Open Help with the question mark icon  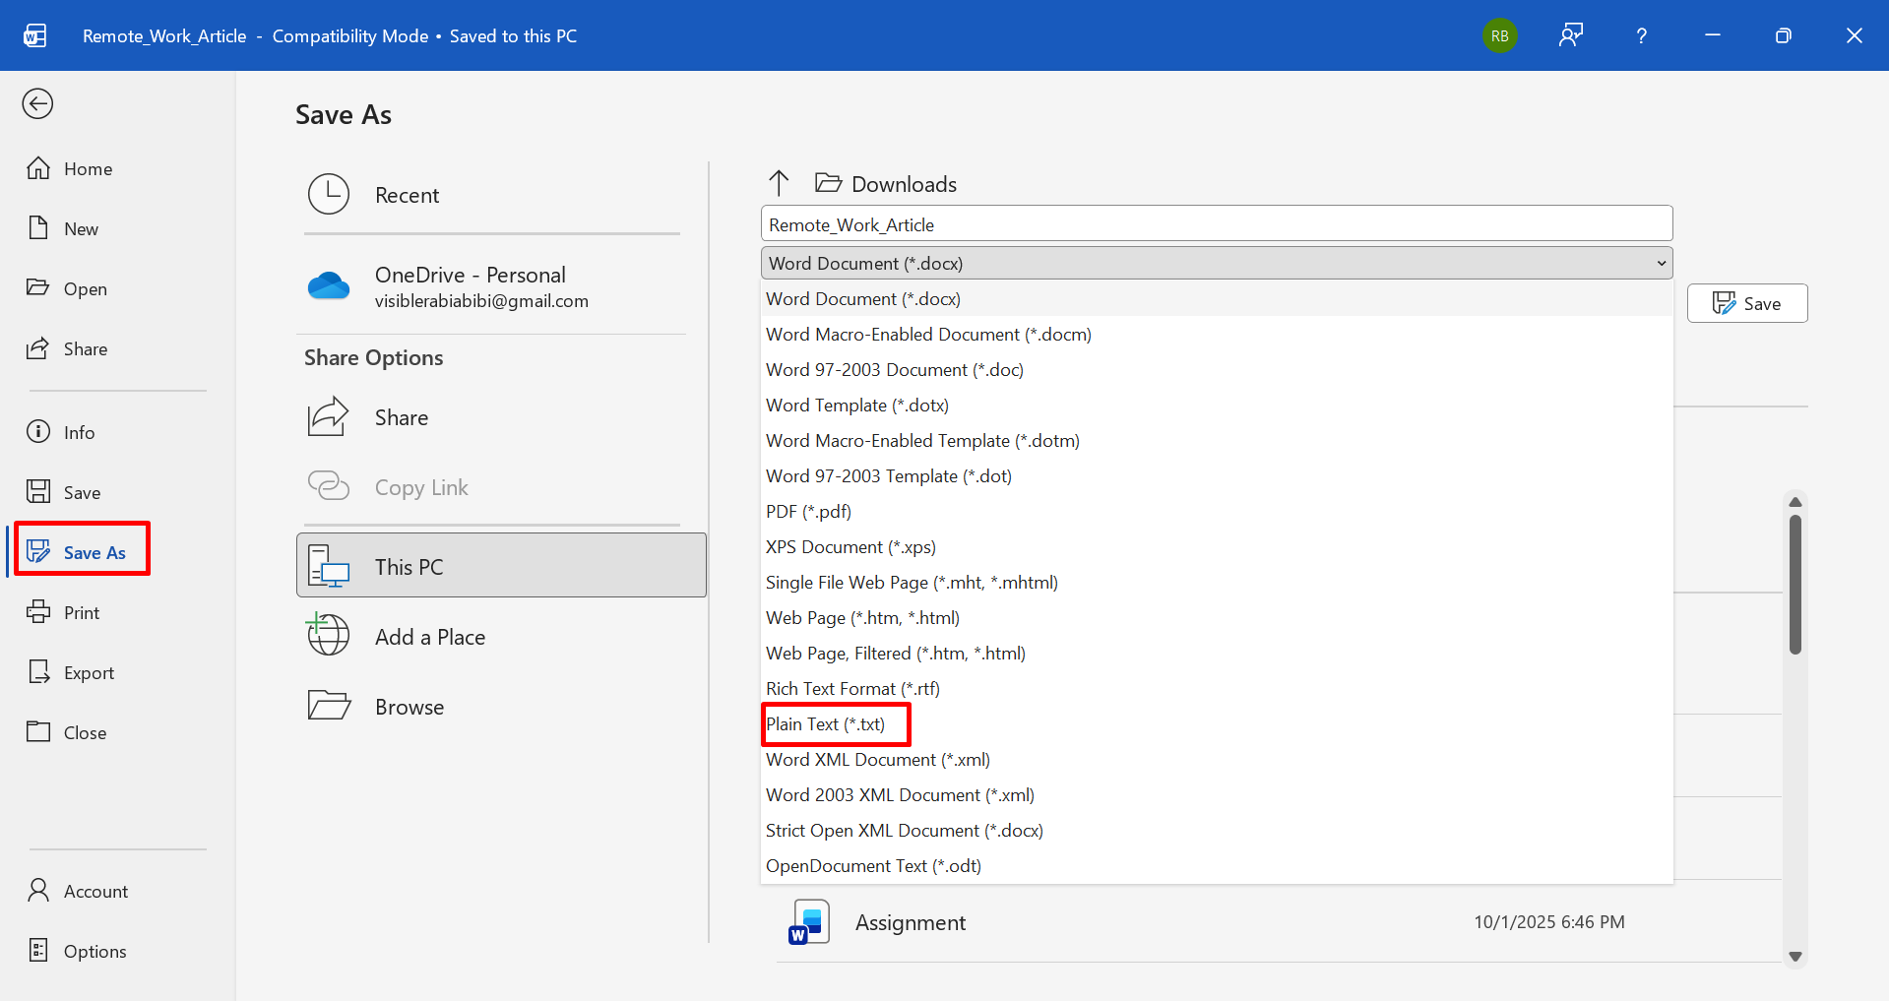(x=1641, y=35)
